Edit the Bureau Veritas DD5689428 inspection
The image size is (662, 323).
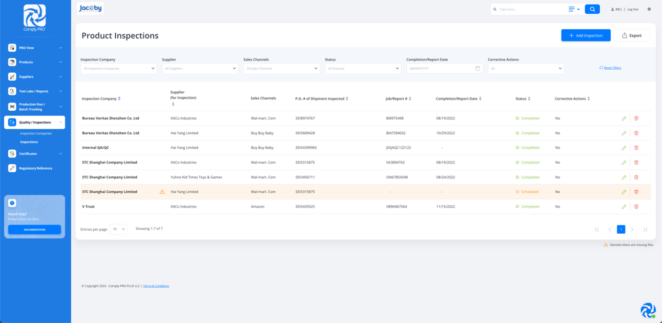point(624,133)
